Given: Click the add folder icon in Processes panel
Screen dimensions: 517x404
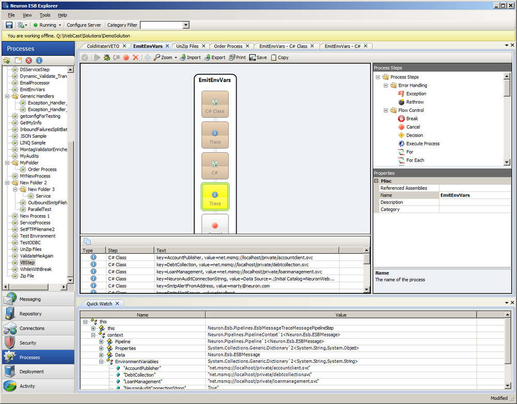Looking at the screenshot, I should tap(7, 60).
